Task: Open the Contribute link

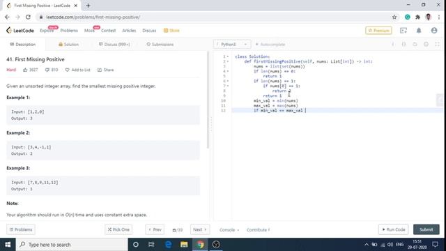Action: tap(259, 230)
